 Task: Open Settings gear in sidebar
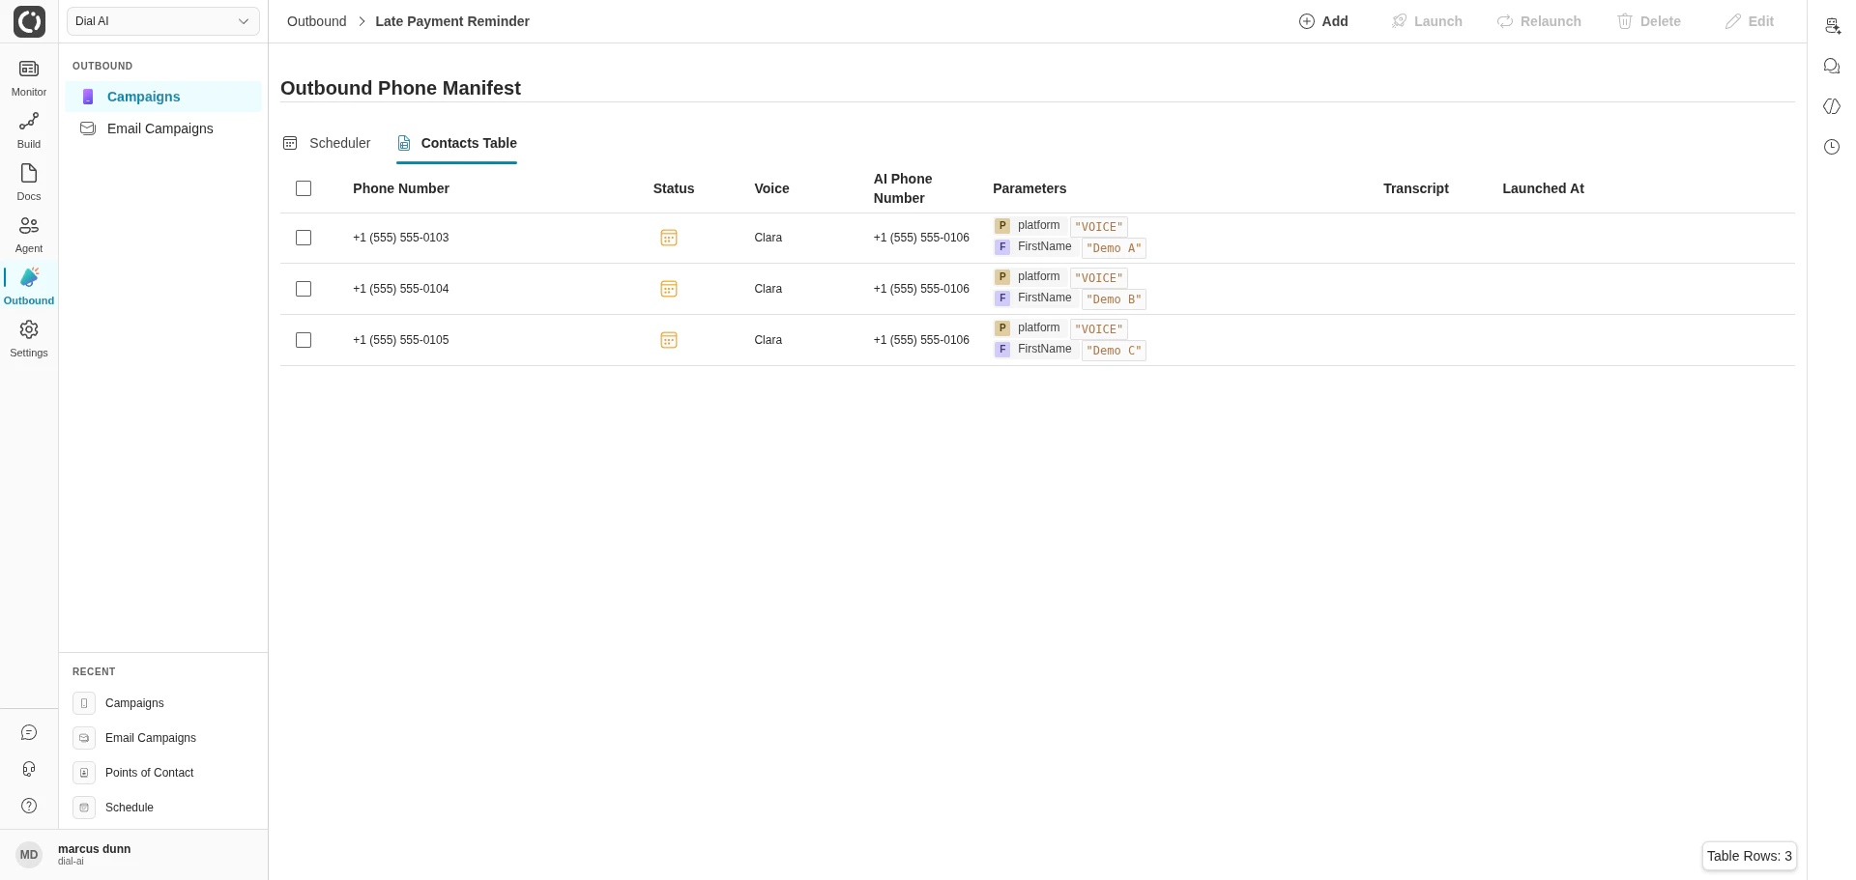pos(29,339)
